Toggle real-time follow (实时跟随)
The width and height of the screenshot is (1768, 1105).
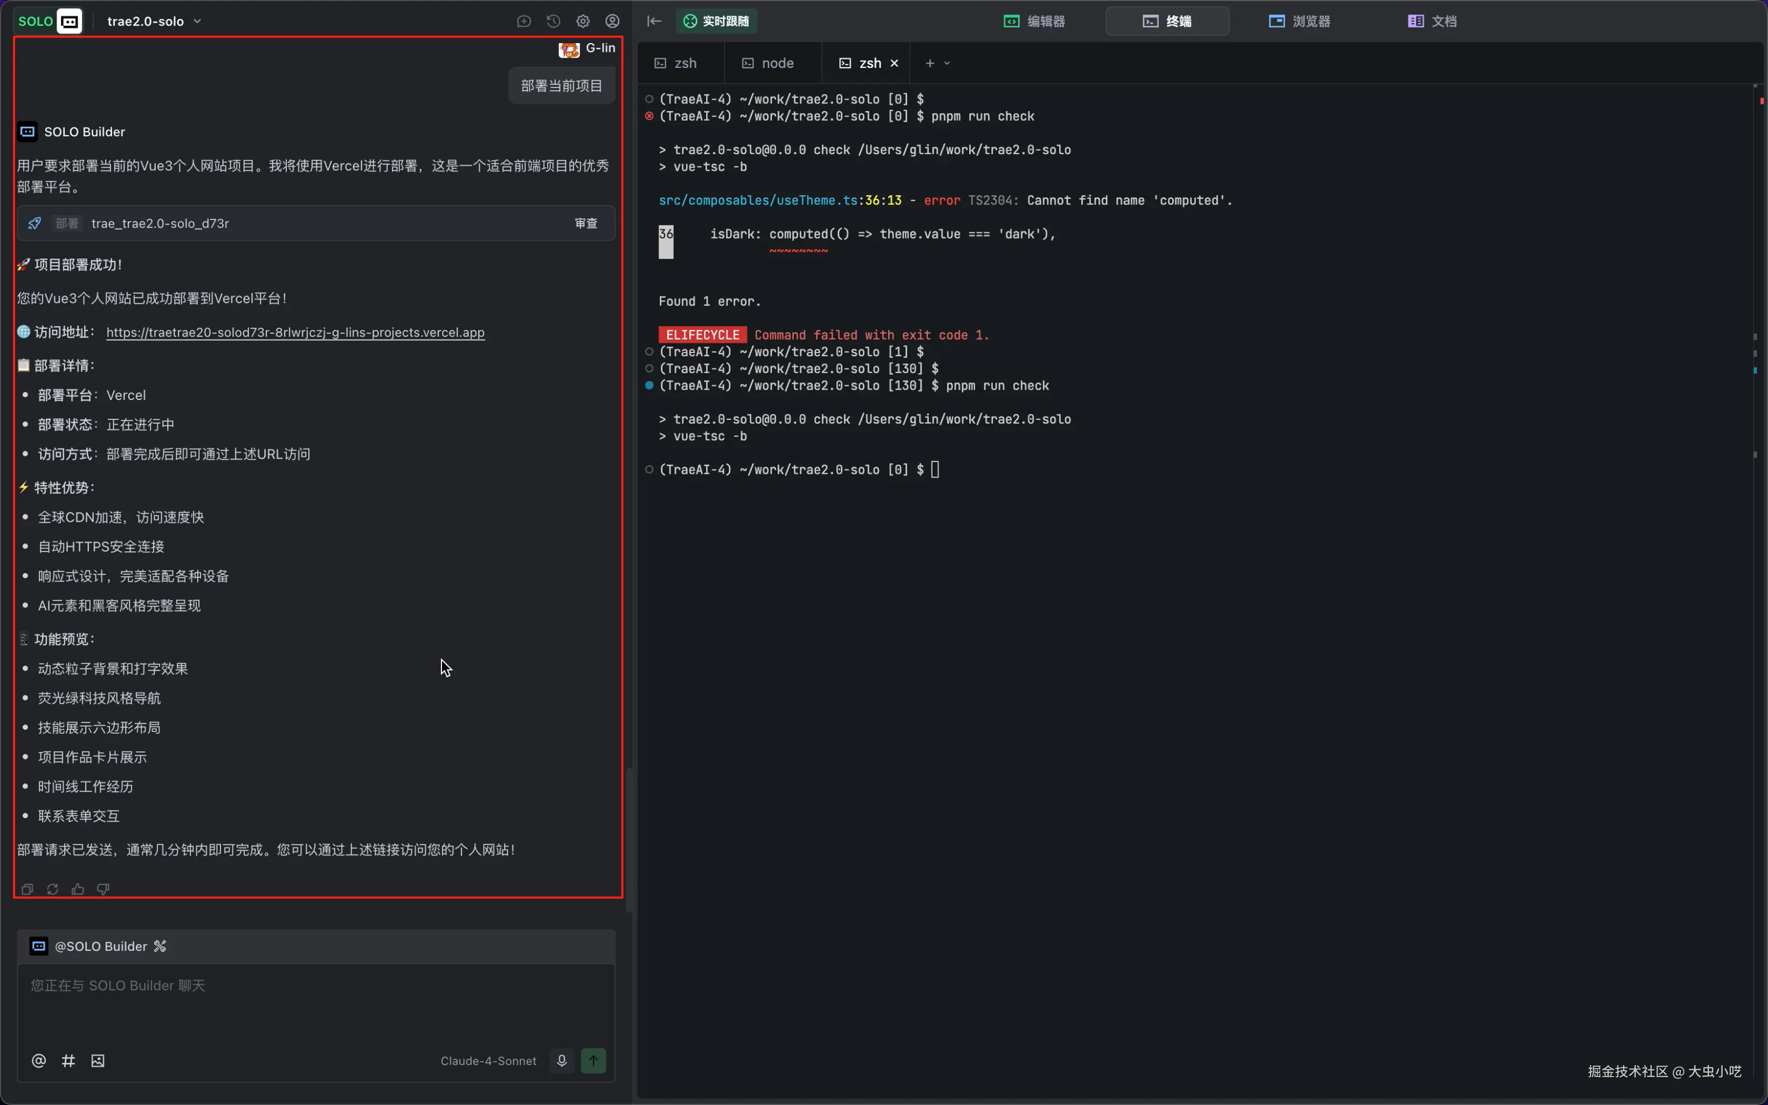tap(716, 21)
